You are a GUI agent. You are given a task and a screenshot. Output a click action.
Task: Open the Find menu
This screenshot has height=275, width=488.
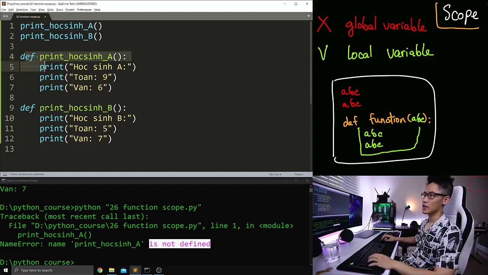click(33, 10)
